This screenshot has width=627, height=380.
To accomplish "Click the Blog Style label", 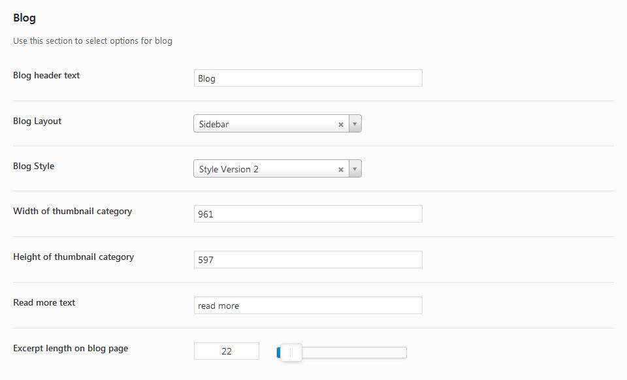I will [x=33, y=166].
